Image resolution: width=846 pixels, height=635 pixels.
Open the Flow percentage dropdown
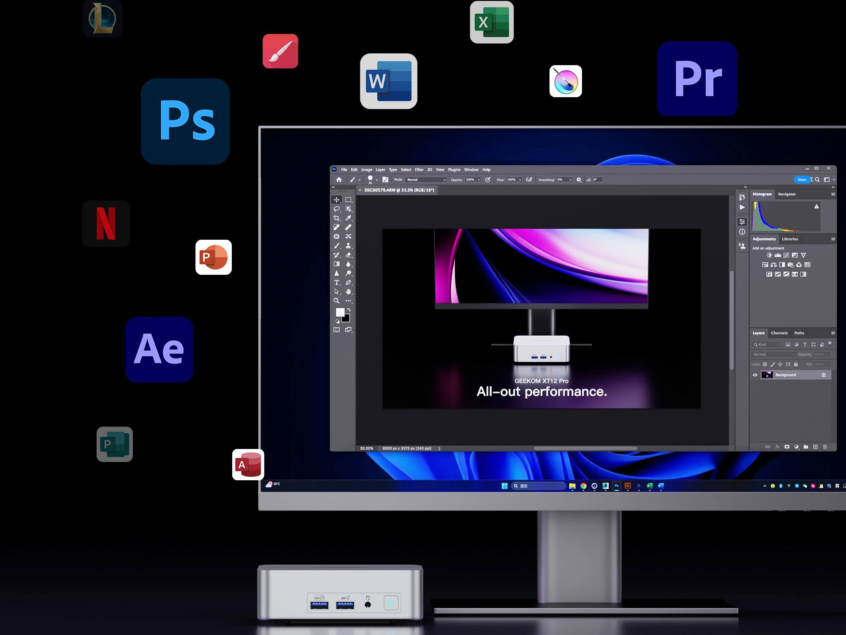(x=520, y=180)
